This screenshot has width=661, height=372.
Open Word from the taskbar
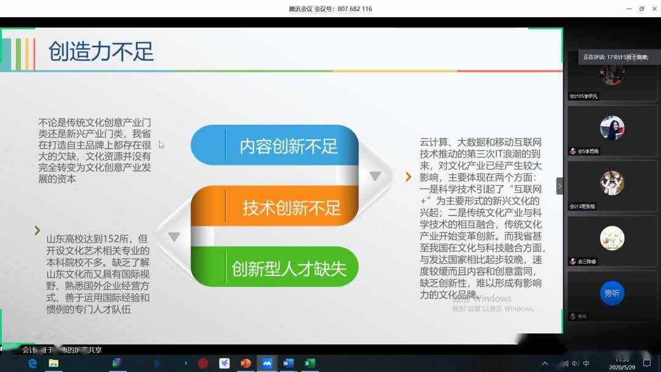(x=288, y=363)
